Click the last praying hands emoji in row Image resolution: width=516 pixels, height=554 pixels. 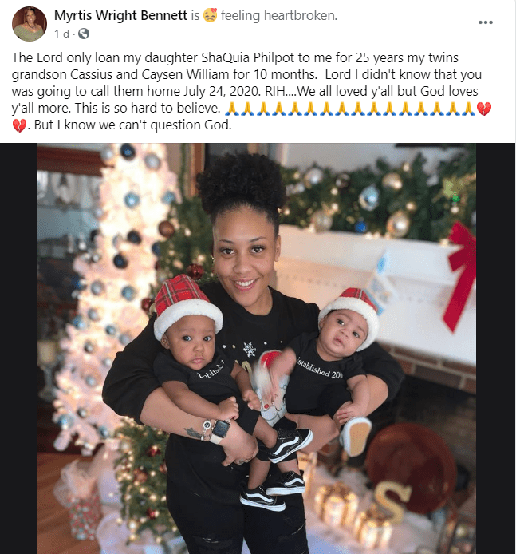pyautogui.click(x=468, y=109)
